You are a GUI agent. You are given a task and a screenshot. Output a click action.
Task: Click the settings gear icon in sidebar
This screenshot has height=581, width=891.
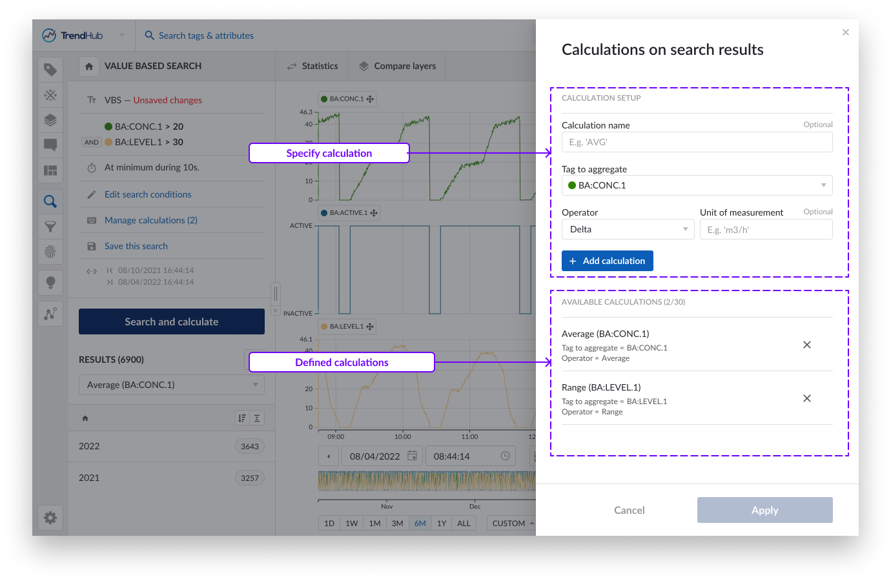50,518
